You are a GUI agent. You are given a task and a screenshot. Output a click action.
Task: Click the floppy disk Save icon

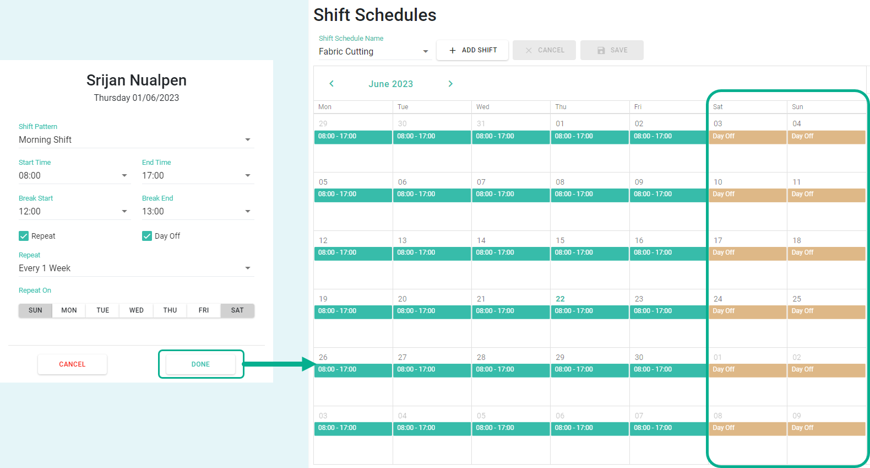point(601,50)
